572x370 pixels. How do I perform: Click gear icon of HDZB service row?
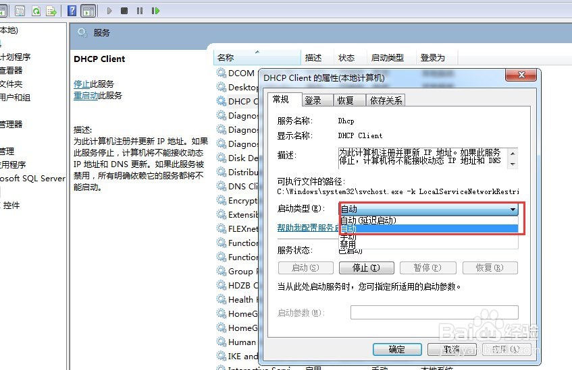(x=221, y=286)
